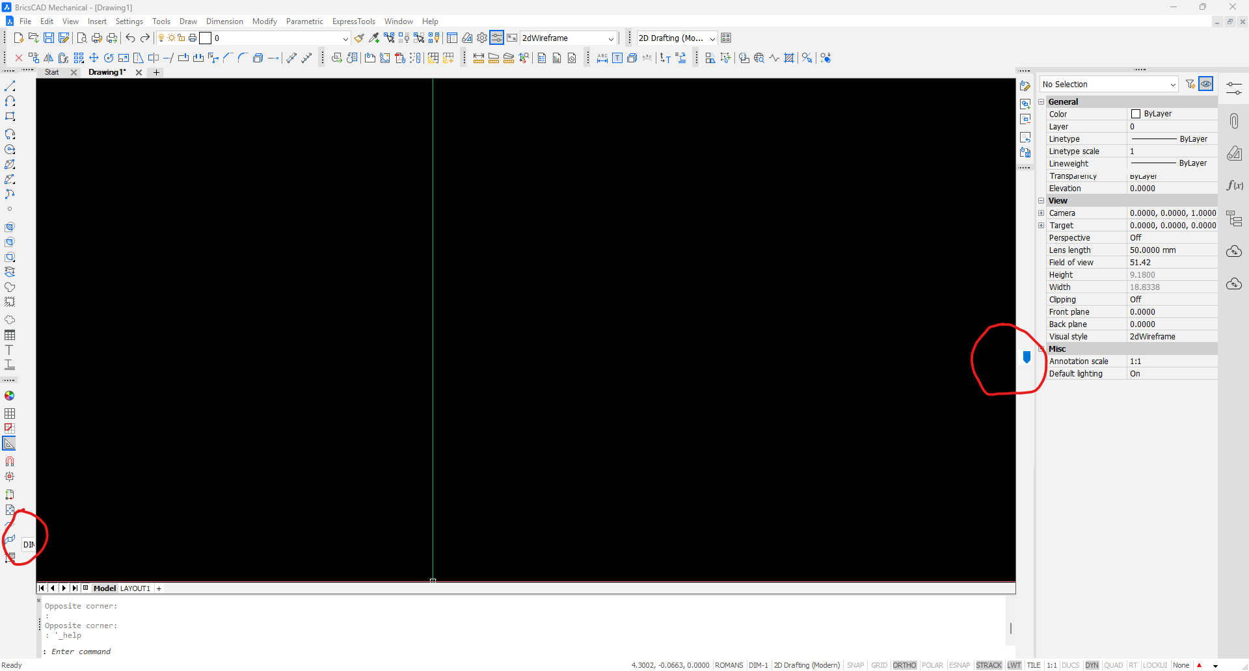
Task: Enable SNAP in the status bar
Action: click(855, 665)
